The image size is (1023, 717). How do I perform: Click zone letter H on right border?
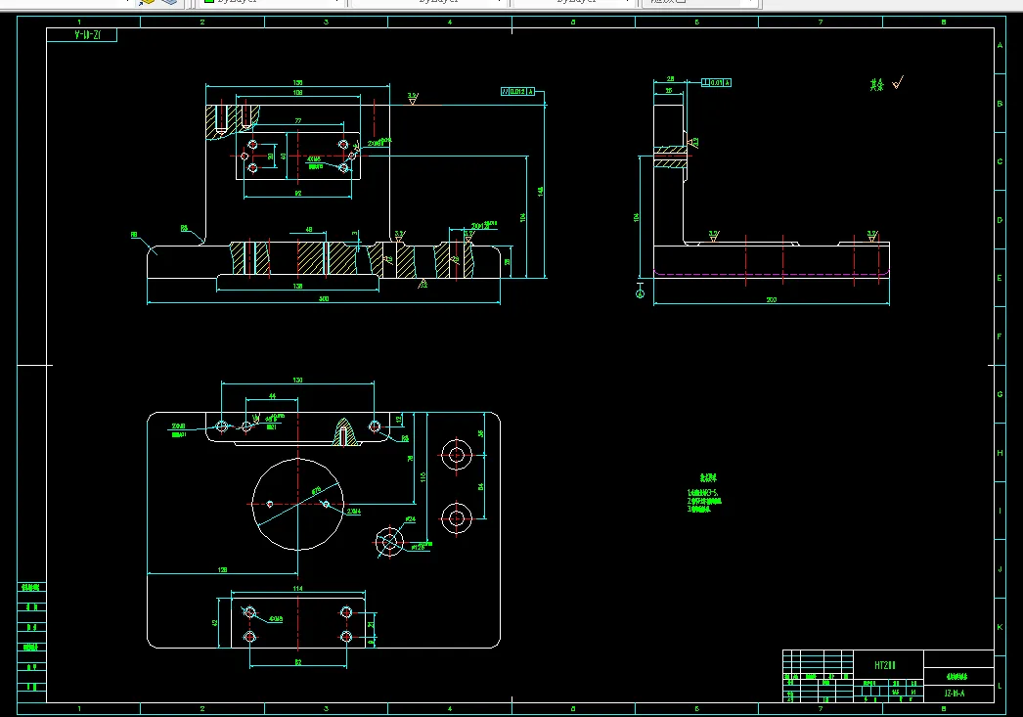[x=1000, y=453]
